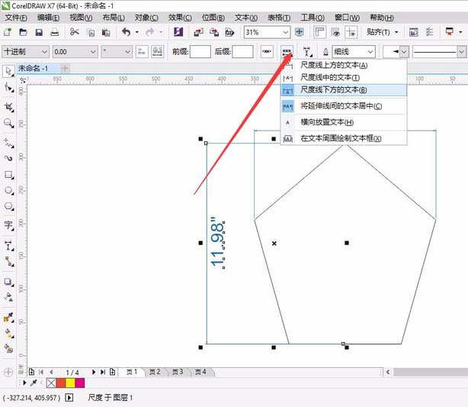
Task: Select the Interactive Fill tool
Action: click(8, 333)
